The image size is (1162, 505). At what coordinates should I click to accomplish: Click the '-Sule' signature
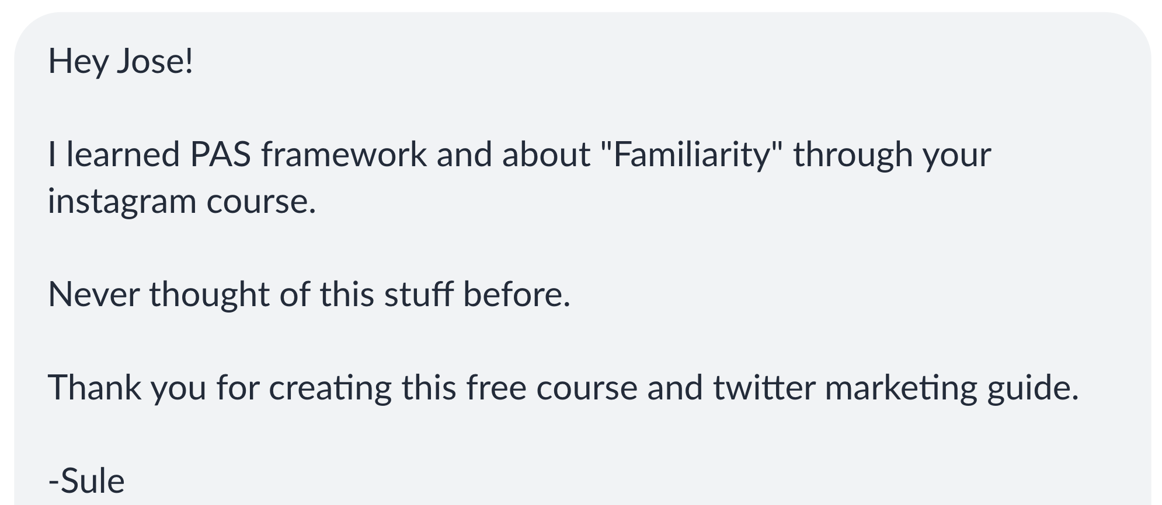[x=86, y=481]
